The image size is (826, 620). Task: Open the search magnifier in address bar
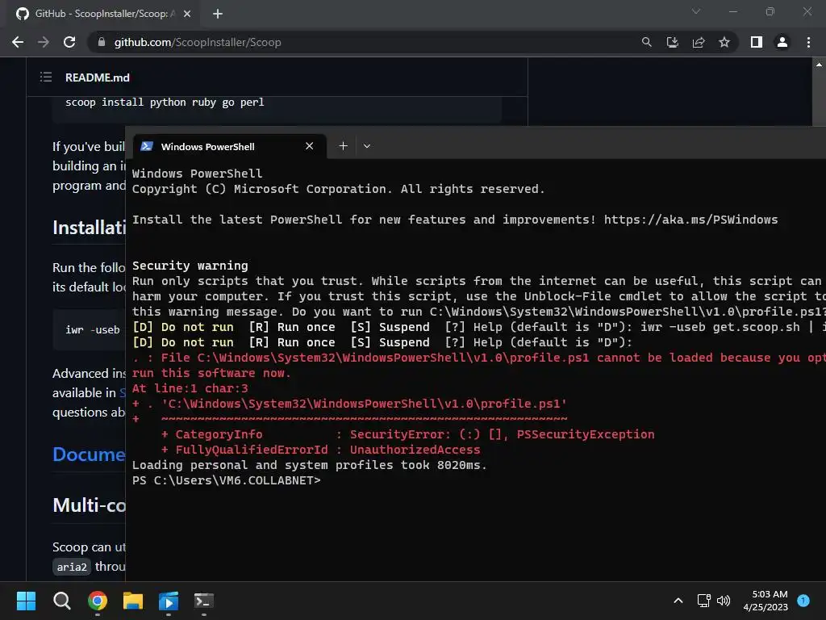(646, 42)
